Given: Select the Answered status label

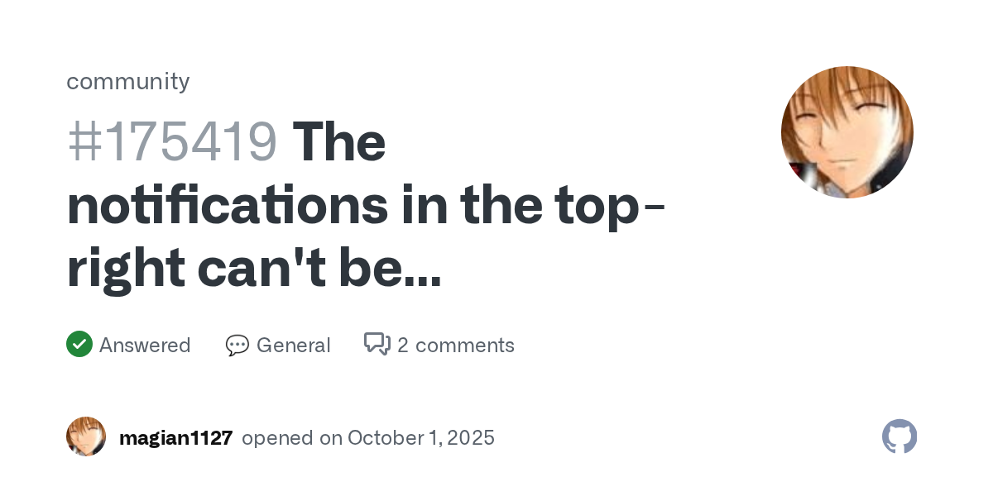Looking at the screenshot, I should point(145,345).
